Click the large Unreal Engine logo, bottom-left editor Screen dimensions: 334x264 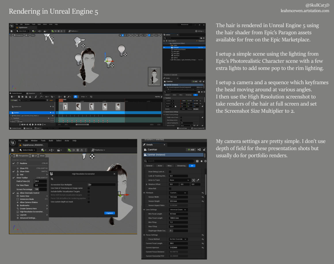13,143
